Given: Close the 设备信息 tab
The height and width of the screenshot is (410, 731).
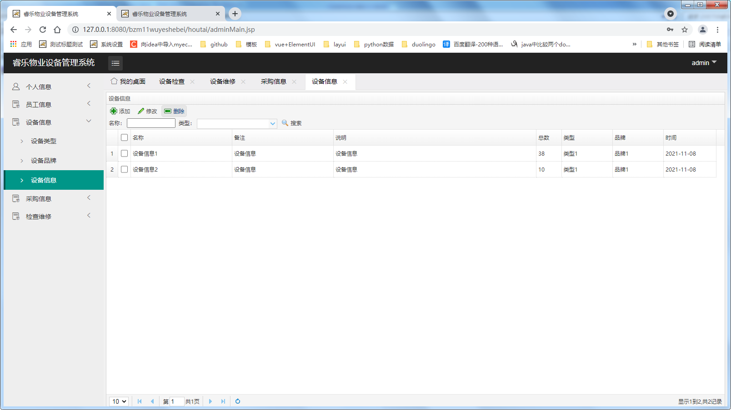Looking at the screenshot, I should [345, 81].
